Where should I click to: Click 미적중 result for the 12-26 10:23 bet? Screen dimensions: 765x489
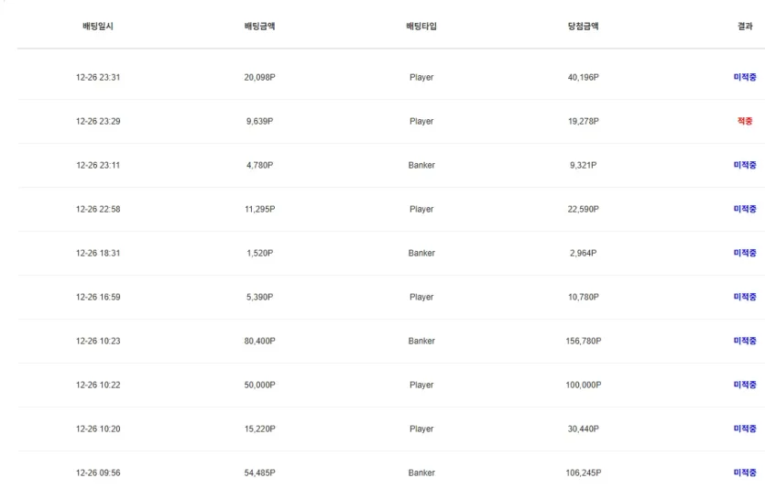[745, 342]
